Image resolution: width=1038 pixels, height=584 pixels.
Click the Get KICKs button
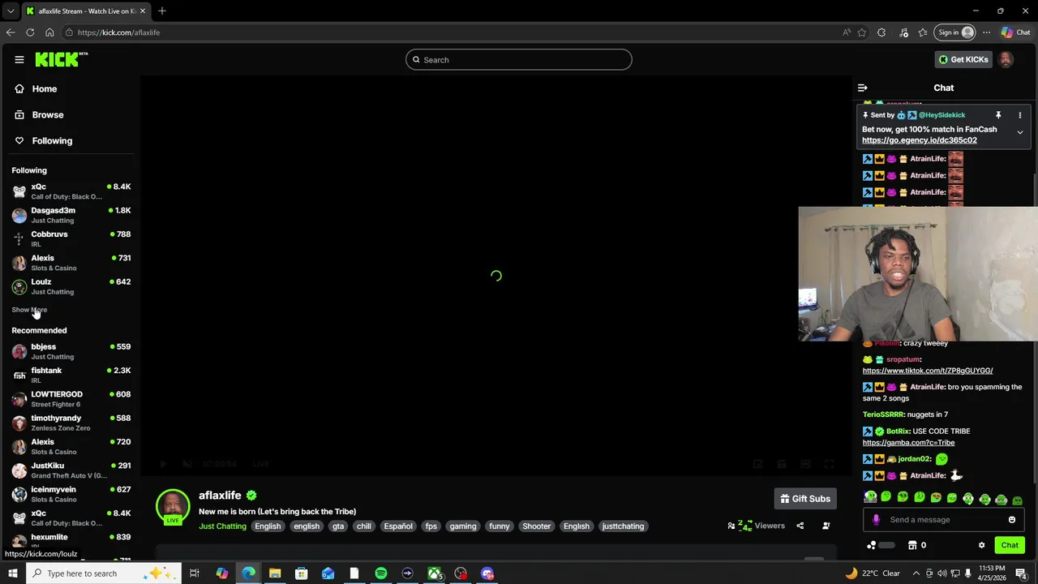[963, 59]
